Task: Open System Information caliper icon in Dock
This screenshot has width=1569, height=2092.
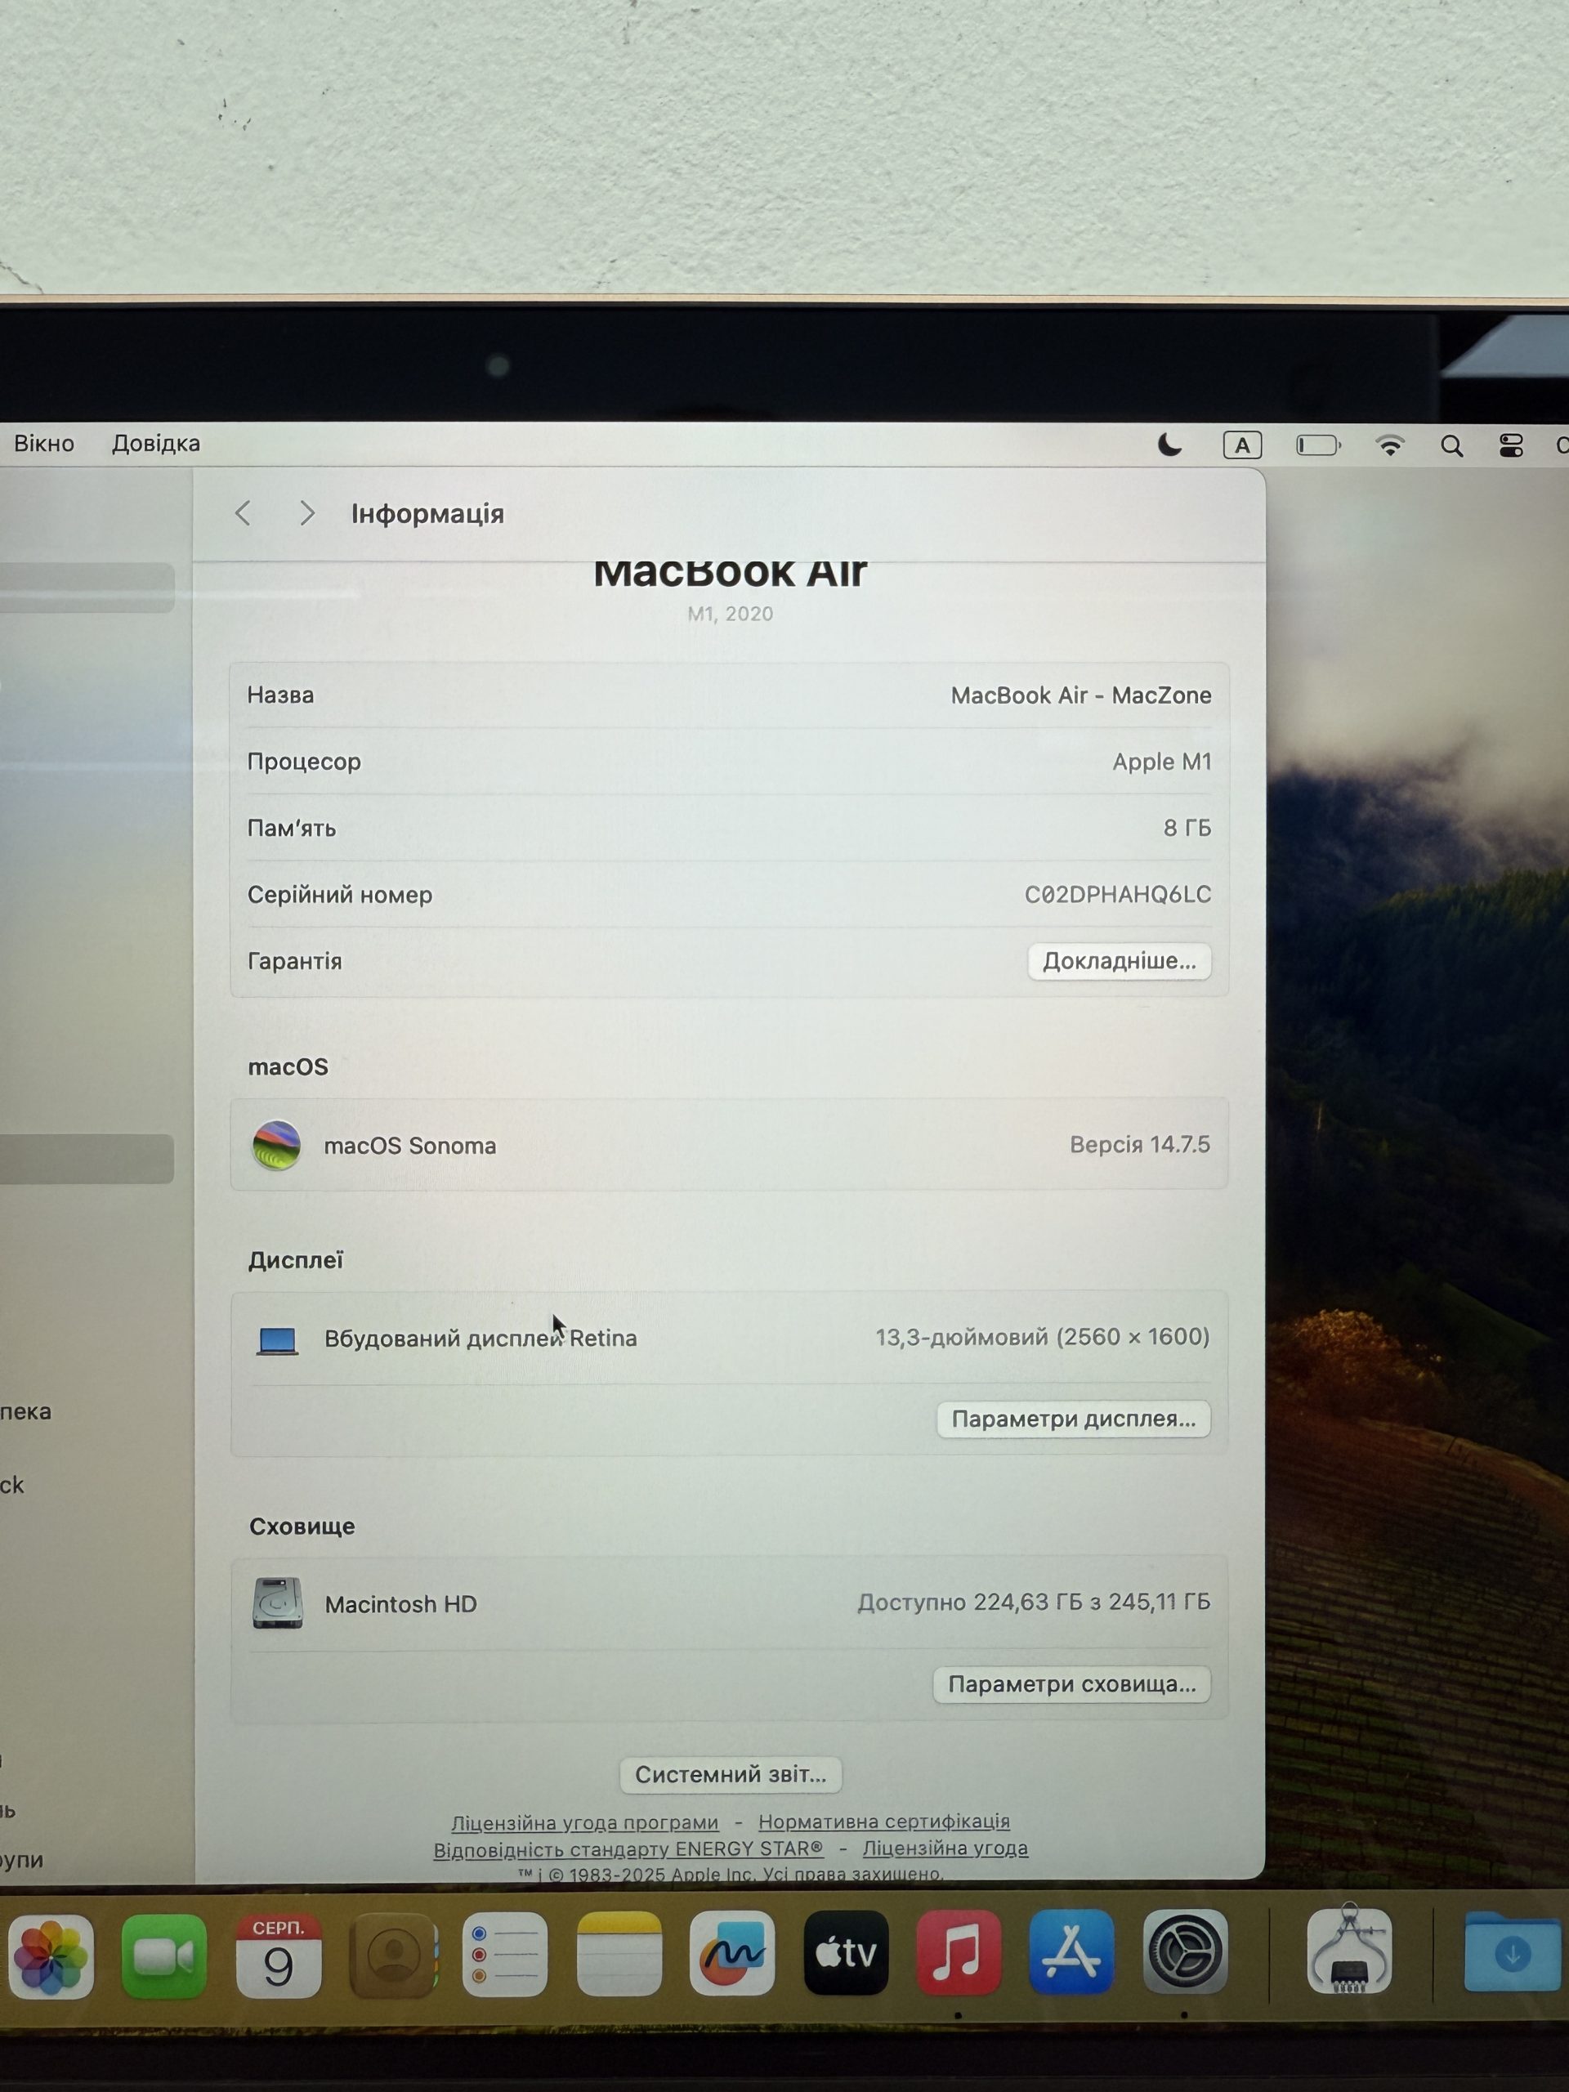Action: (x=1348, y=1948)
